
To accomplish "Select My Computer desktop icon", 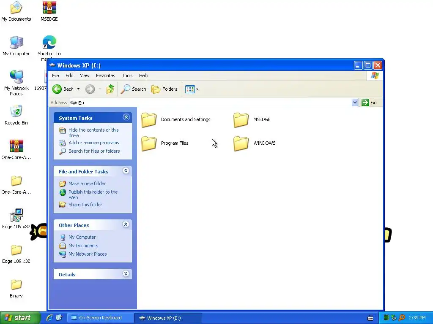I will pos(16,46).
